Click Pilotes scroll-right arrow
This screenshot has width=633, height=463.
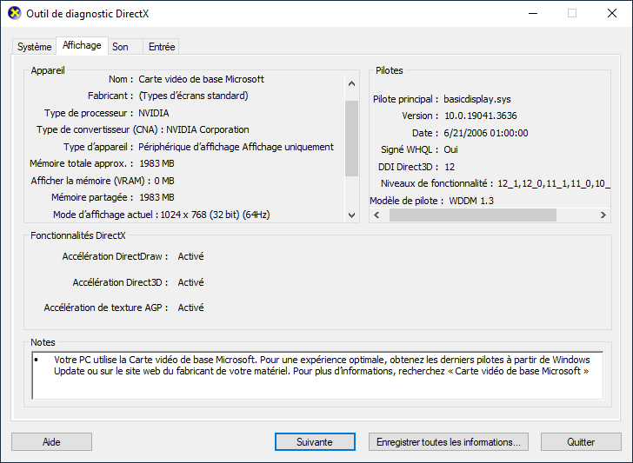[x=603, y=215]
